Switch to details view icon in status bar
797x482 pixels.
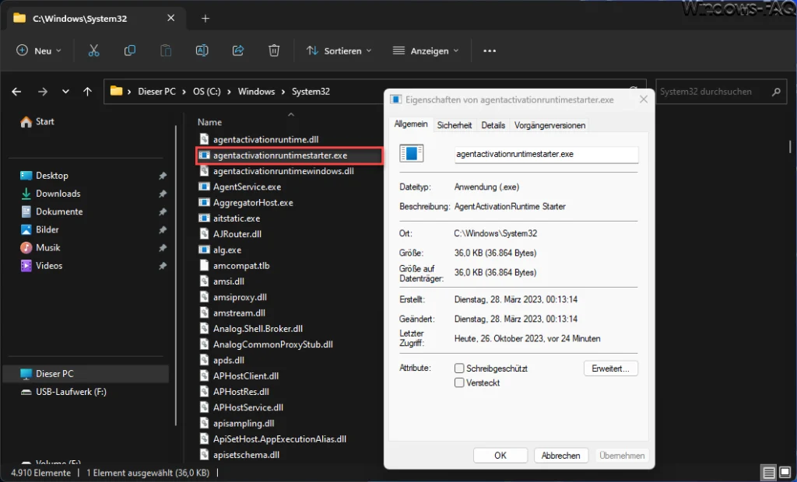[x=769, y=473]
